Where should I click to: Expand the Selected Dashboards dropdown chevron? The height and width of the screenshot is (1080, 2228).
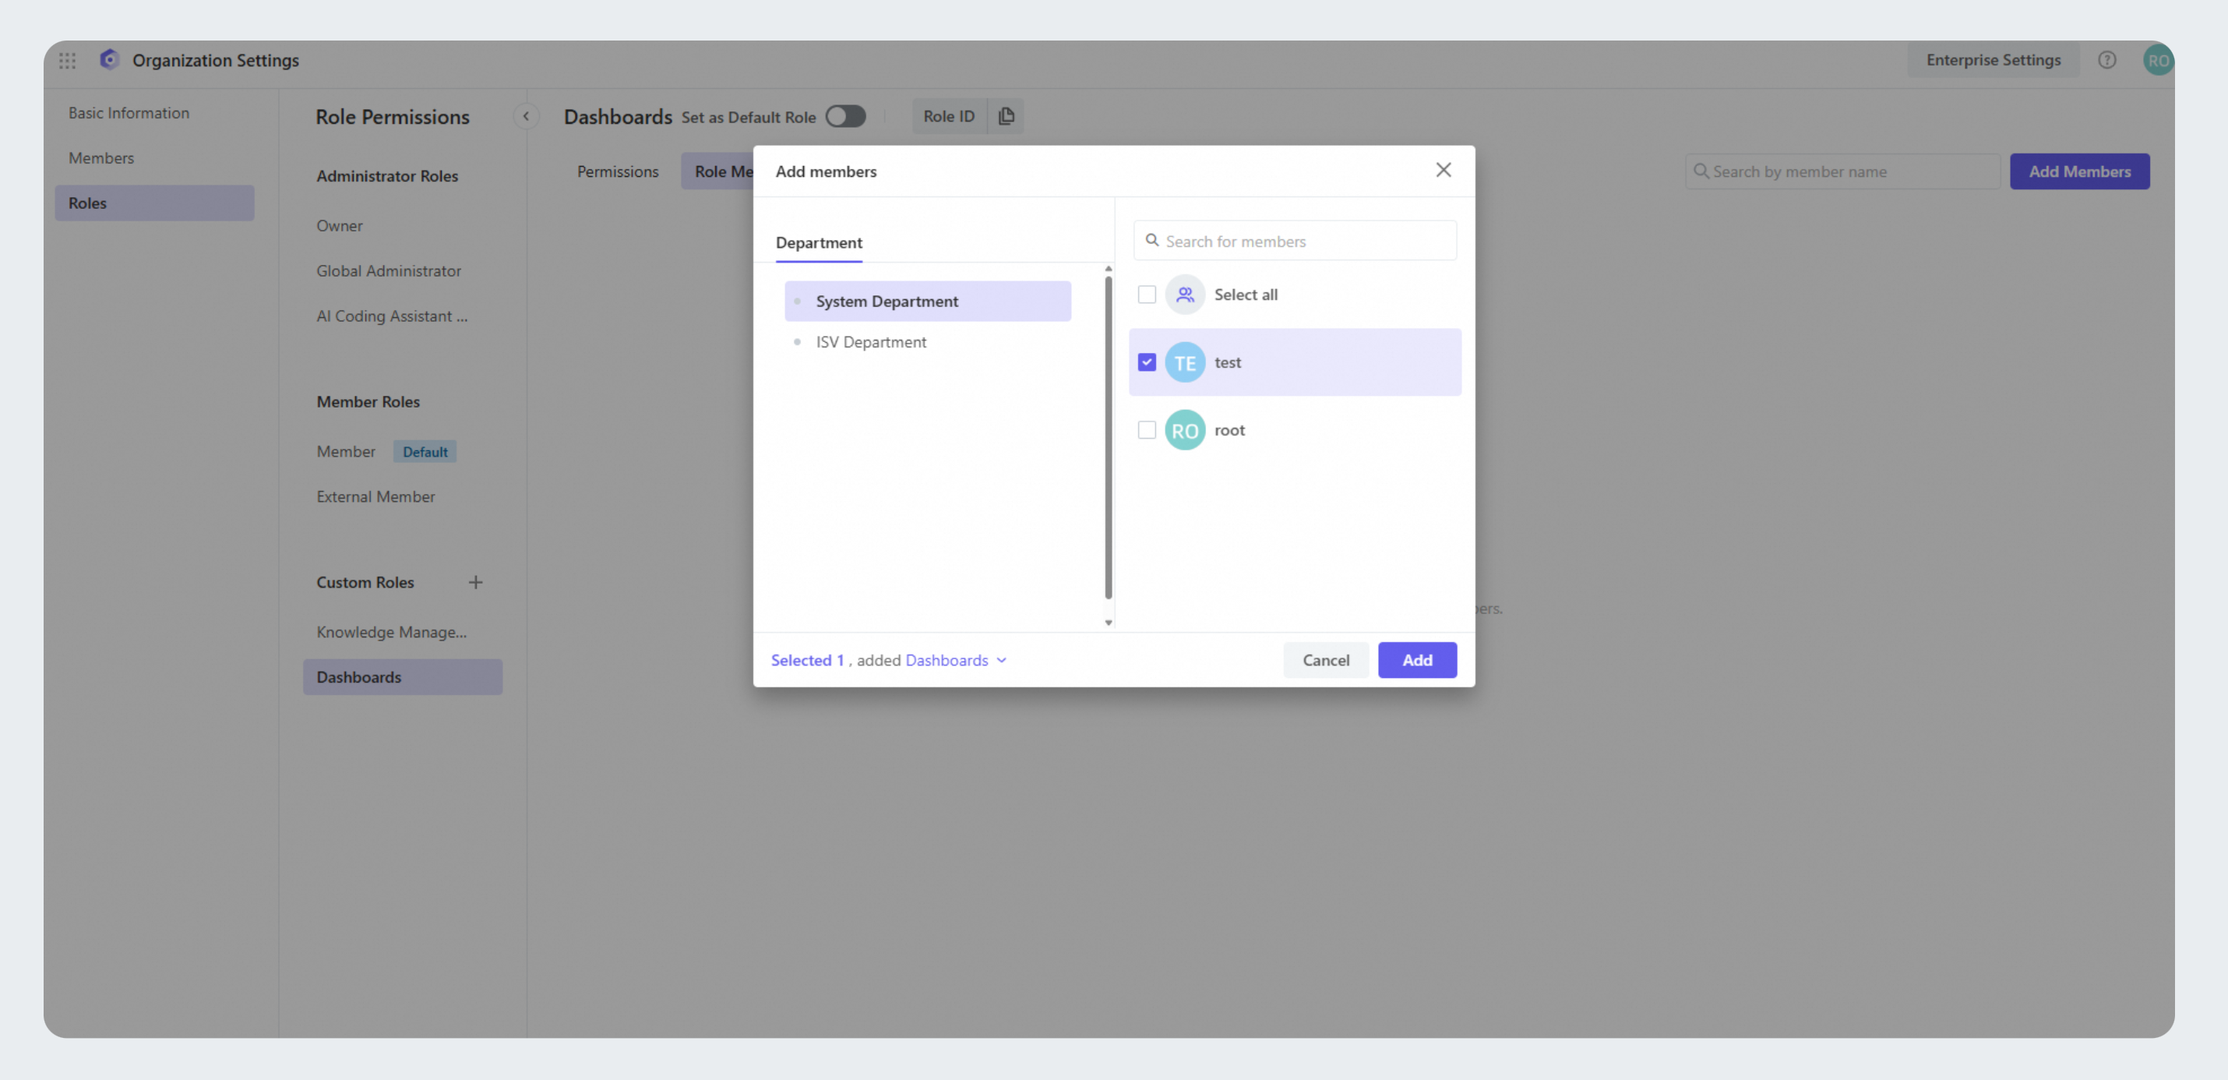click(x=1002, y=660)
